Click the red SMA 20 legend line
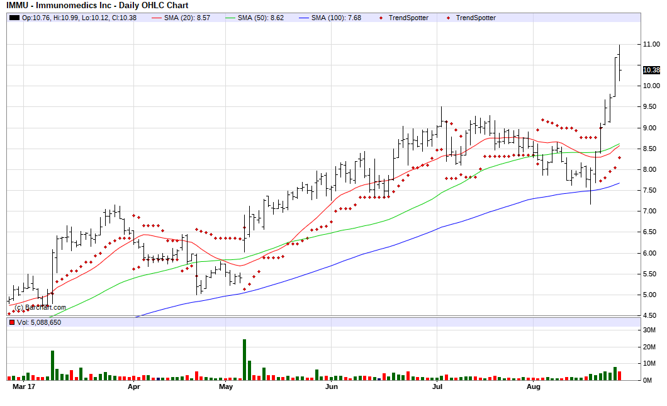The image size is (667, 406). tap(156, 18)
